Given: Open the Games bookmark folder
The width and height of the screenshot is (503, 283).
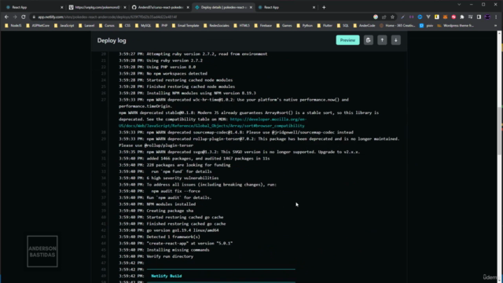Looking at the screenshot, I should tap(285, 25).
